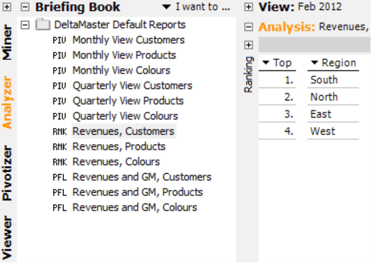Viewport: 371px width, 263px height.
Task: Expand the View Feb 2012 section
Action: coord(248,7)
